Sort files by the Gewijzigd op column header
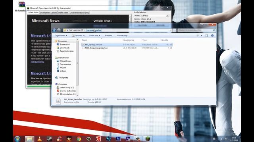Image resolution: width=254 pixels, height=142 pixels. 132,40
